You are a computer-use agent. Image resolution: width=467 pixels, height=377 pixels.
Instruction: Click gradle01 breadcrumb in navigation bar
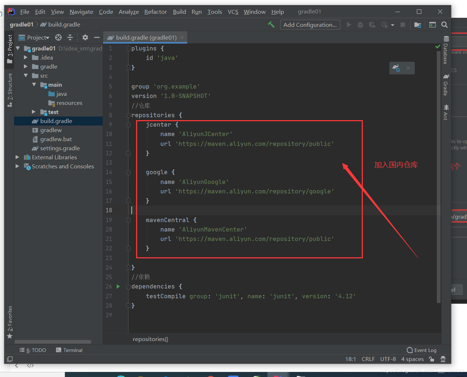[21, 24]
